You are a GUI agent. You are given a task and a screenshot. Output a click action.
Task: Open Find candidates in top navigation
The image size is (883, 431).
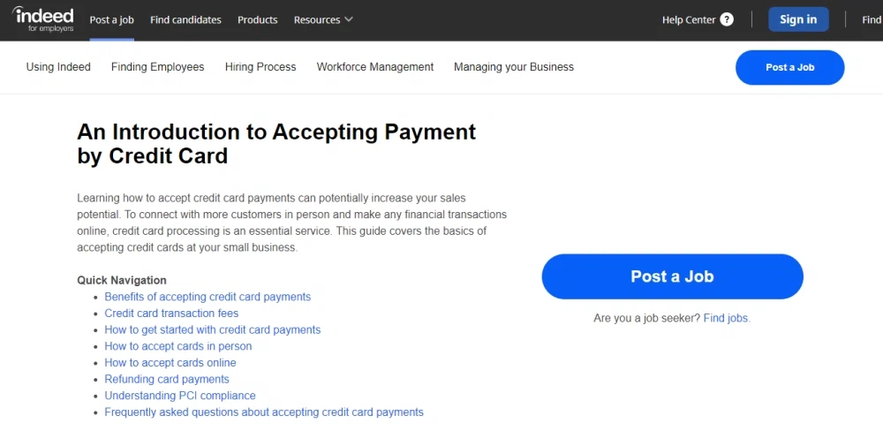[x=185, y=19]
